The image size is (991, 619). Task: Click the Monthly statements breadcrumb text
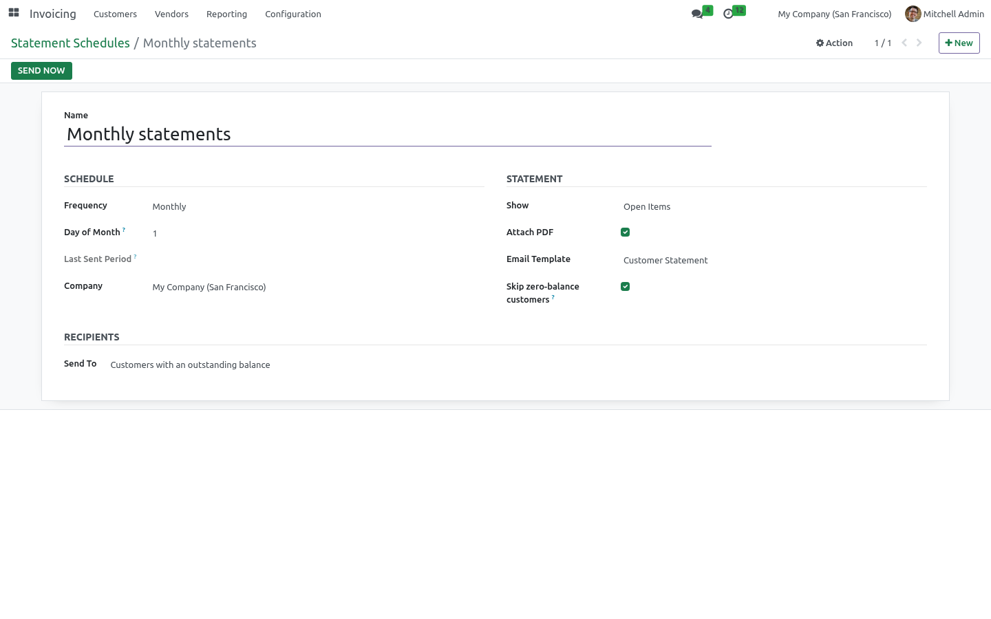pos(200,43)
